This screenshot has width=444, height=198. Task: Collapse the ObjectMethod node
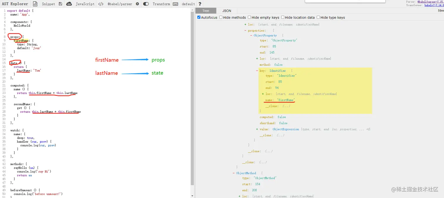coord(233,173)
